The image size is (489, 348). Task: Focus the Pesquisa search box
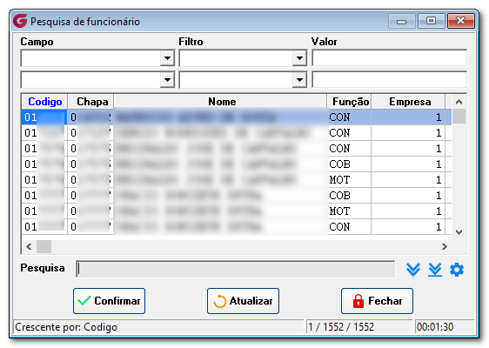236,269
